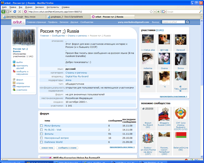Screen dimensions: 204x163
Task: Bookmark the page with the star icon
Action: (151, 12)
